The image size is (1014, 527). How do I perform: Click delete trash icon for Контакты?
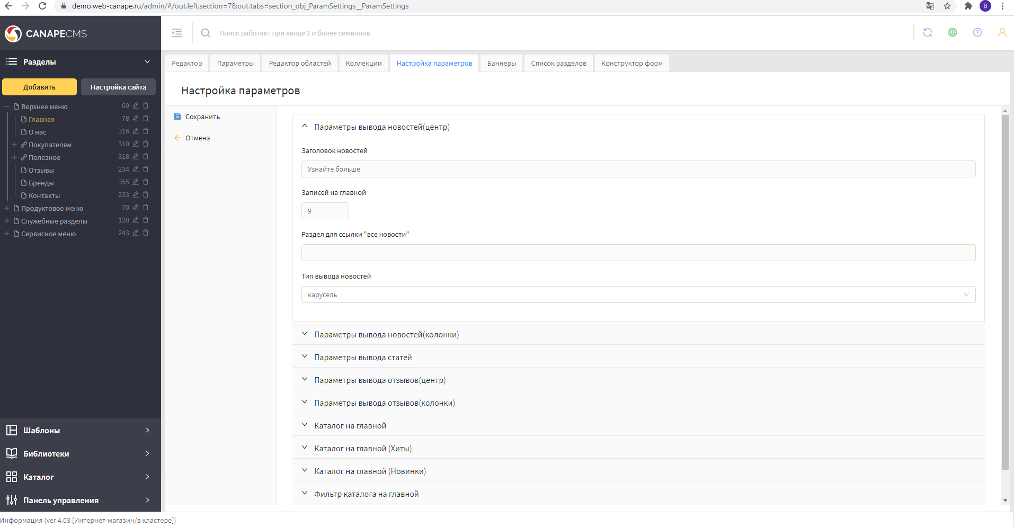[146, 195]
